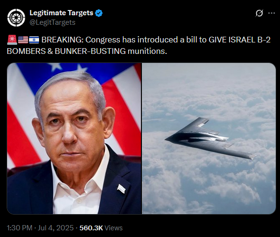Click the stealth bomber aircraft in the photo

point(210,138)
